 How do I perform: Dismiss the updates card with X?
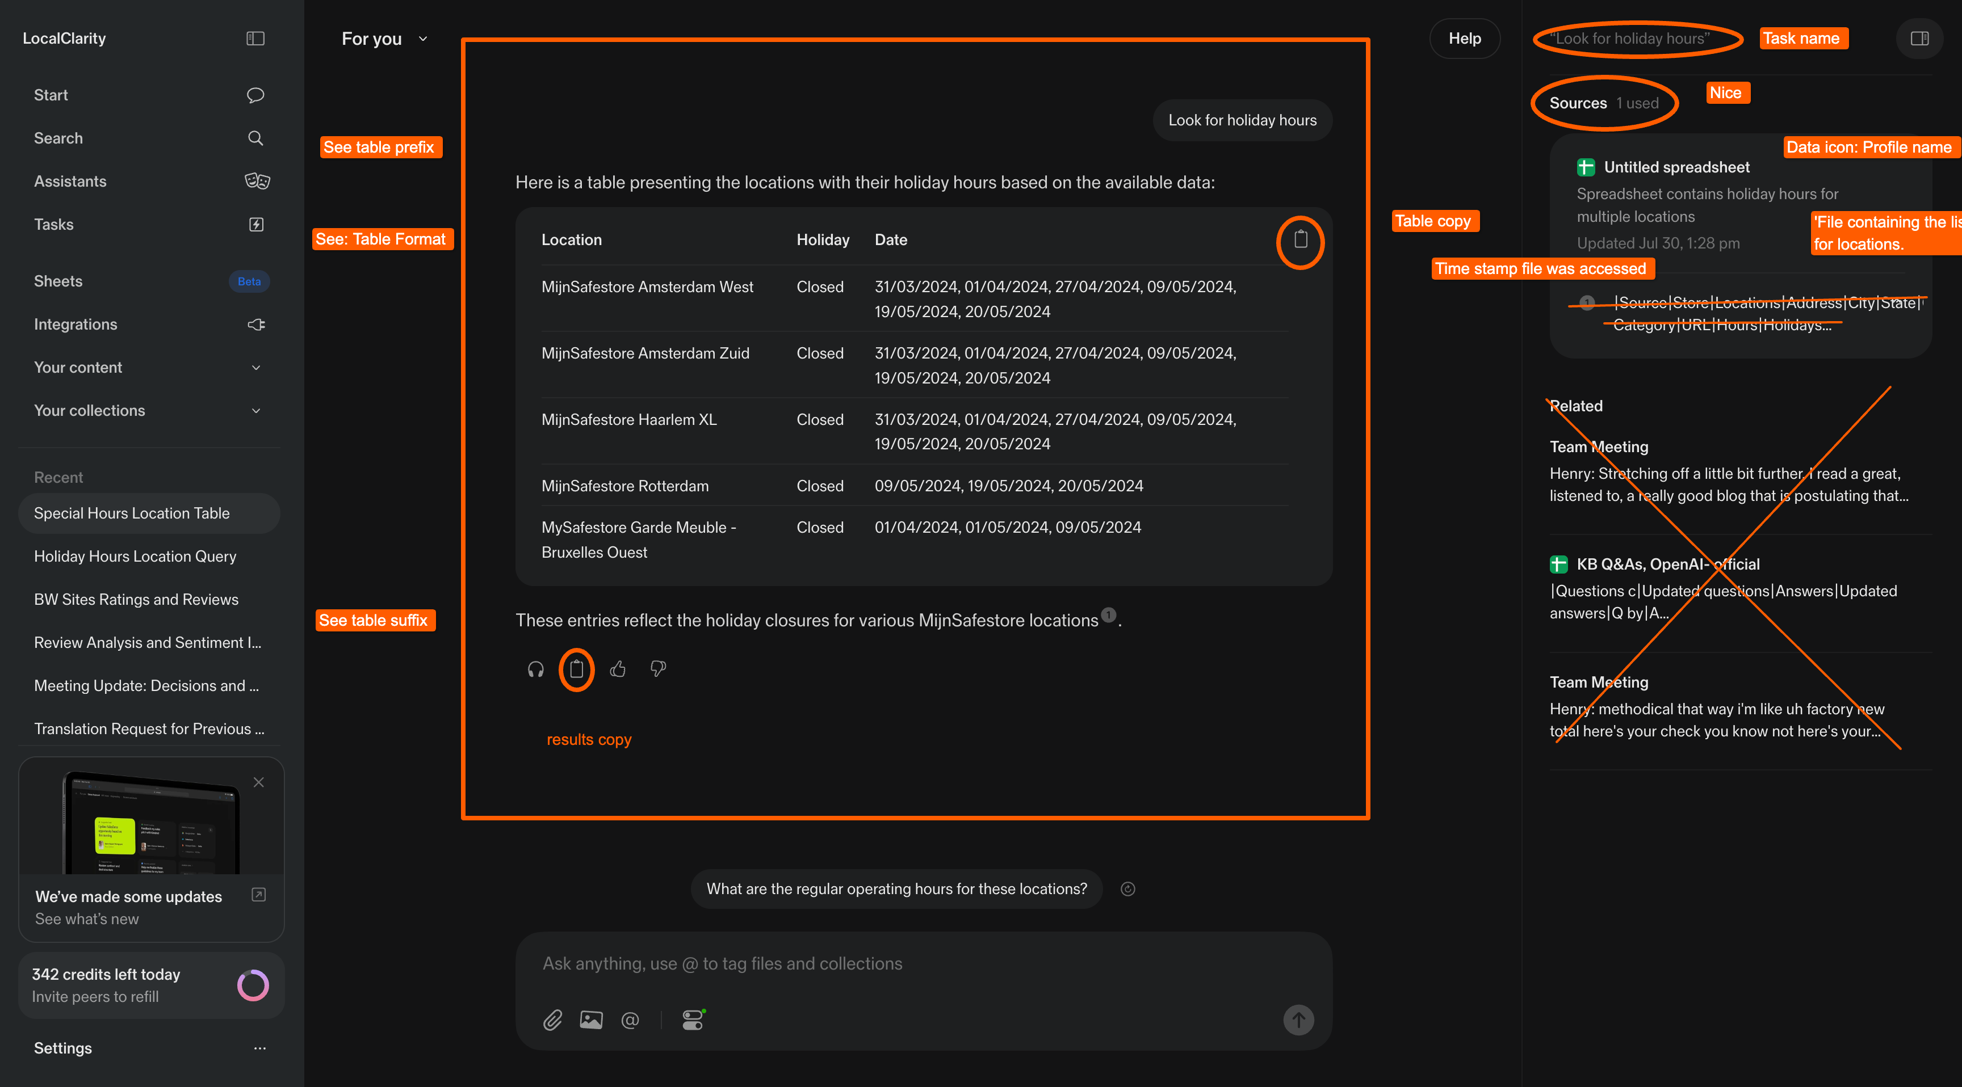pyautogui.click(x=258, y=782)
